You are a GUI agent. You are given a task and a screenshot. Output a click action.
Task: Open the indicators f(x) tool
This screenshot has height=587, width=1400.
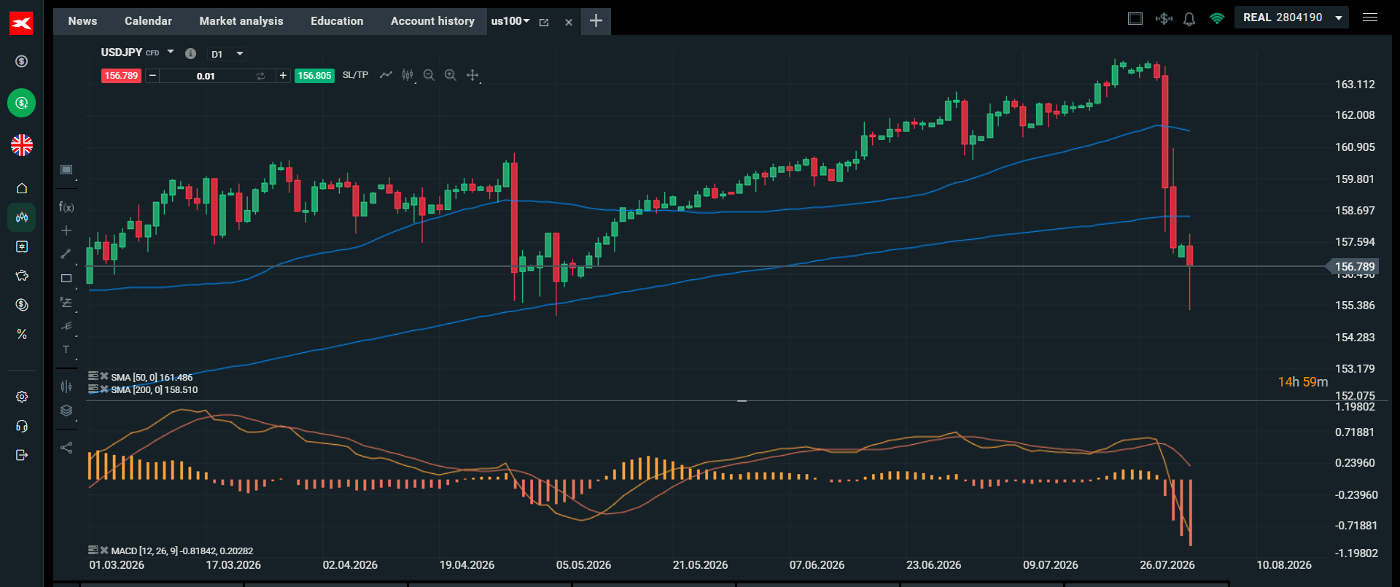66,207
